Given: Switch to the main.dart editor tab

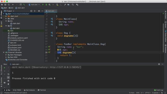Looking at the screenshot, I should pyautogui.click(x=51, y=11).
